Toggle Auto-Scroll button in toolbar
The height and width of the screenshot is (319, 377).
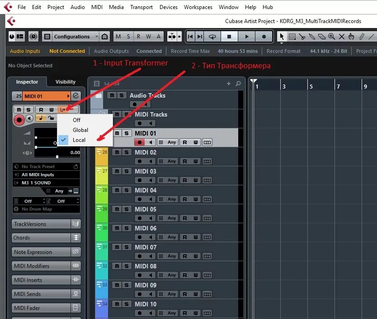(172, 37)
